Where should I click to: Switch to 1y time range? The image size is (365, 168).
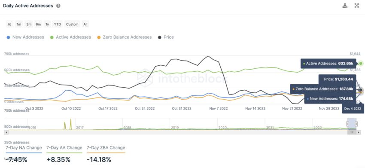47,24
